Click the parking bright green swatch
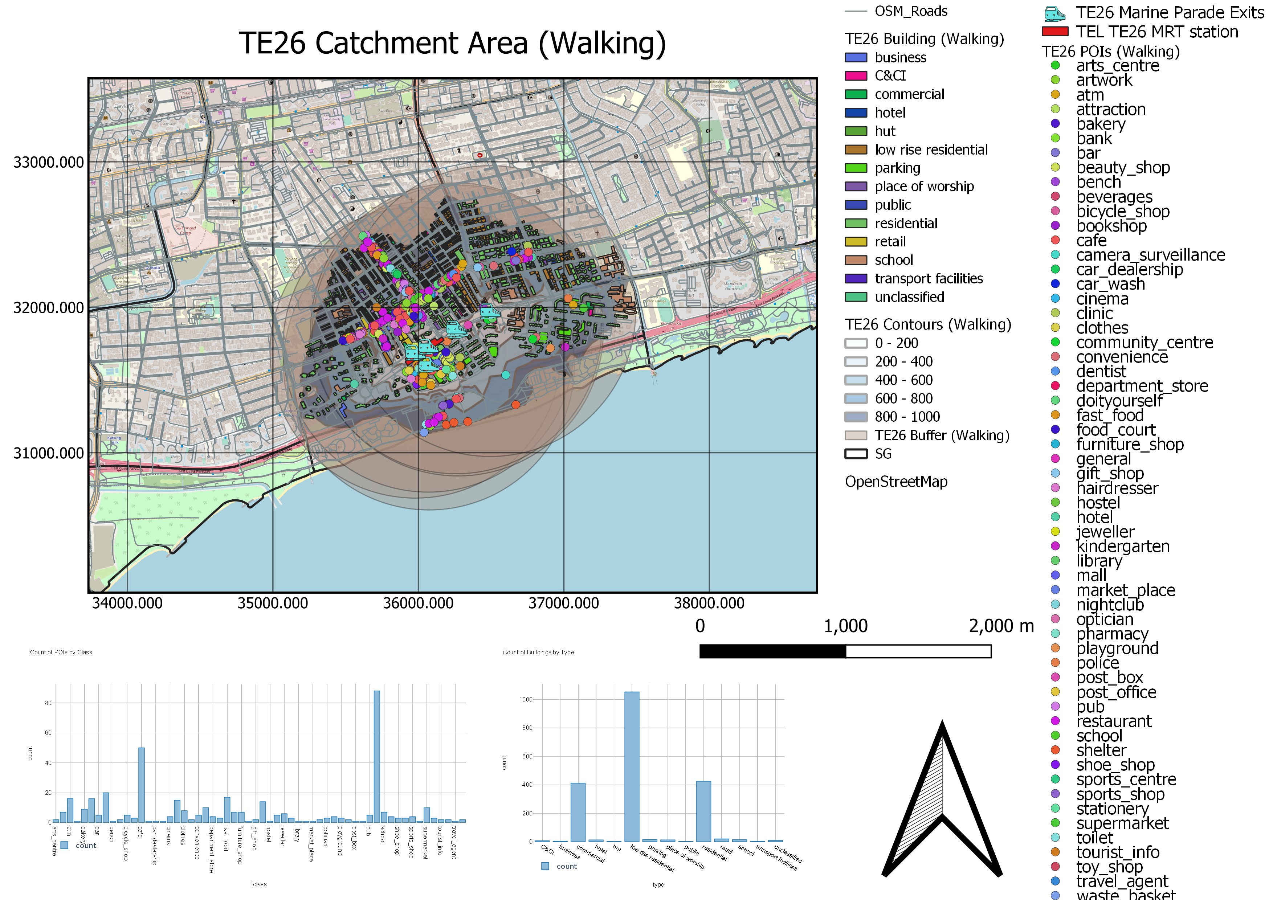1273x900 pixels. pos(856,168)
